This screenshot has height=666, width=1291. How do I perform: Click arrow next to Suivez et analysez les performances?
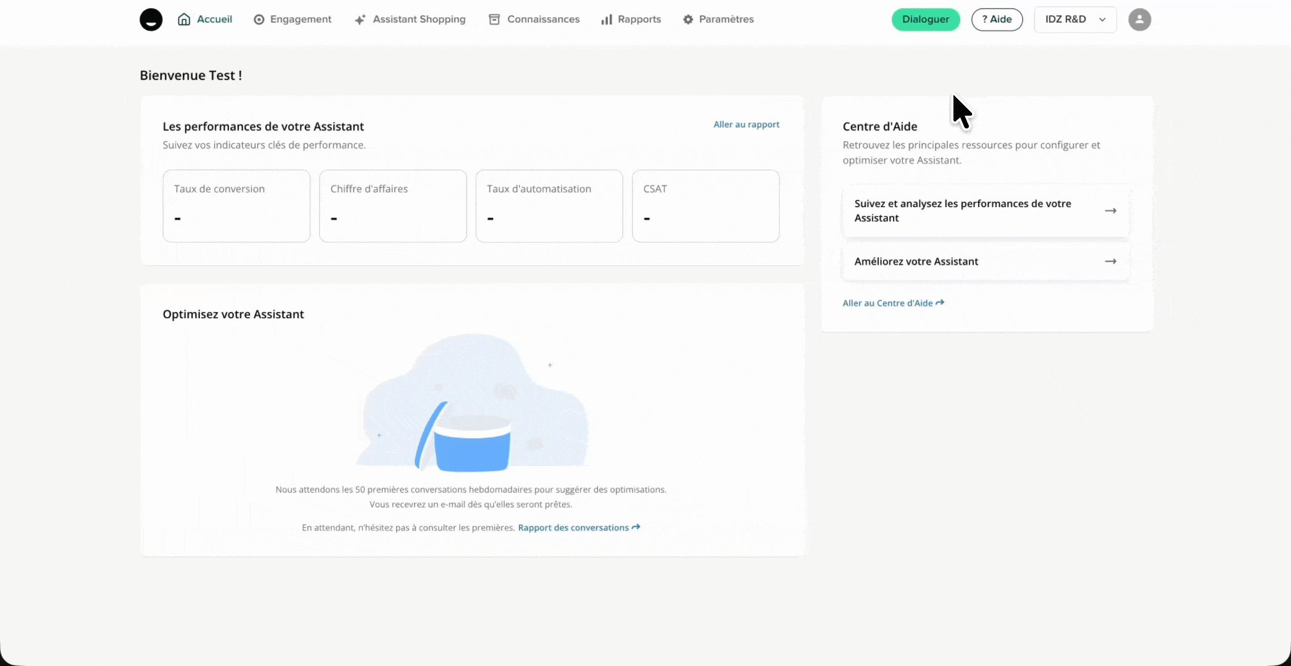(1110, 211)
